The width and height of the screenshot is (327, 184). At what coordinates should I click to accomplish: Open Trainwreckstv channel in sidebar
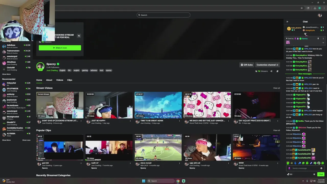click(16, 52)
